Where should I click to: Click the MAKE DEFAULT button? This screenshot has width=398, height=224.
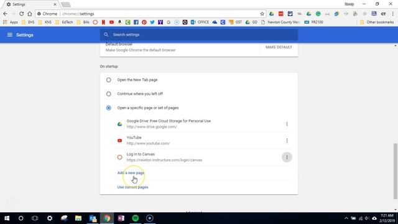279,47
